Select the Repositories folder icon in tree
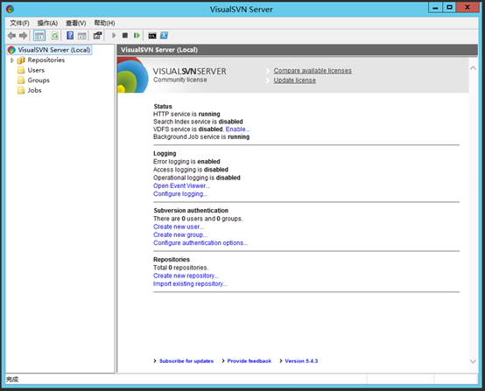Screen dimensions: 485x391 [21, 60]
